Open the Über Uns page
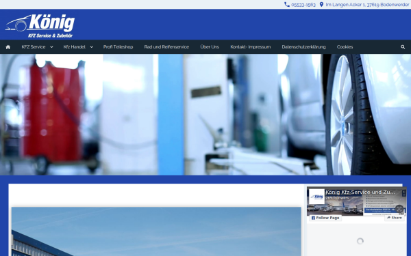 (x=210, y=47)
